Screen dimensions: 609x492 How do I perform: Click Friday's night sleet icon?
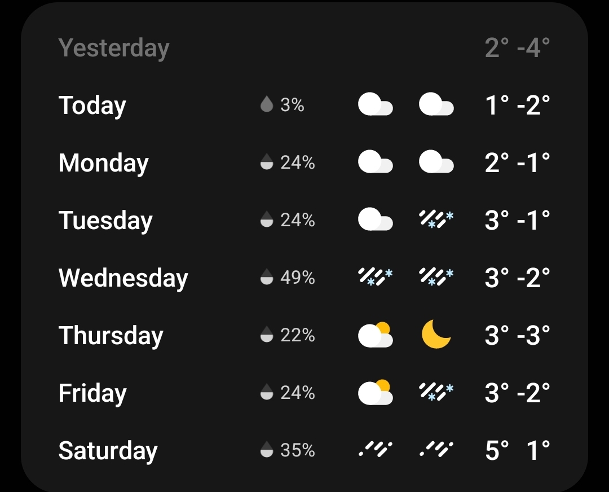point(436,392)
